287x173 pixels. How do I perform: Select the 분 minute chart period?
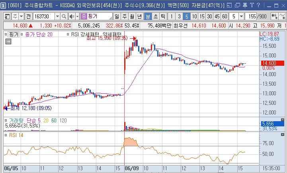point(148,16)
